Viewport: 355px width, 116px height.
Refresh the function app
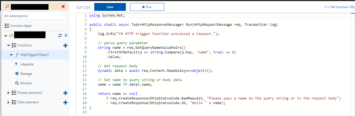point(60,36)
